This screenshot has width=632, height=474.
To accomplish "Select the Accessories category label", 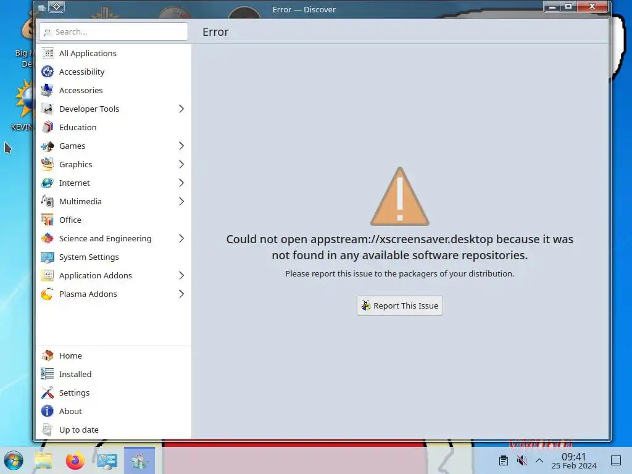I will pos(81,90).
